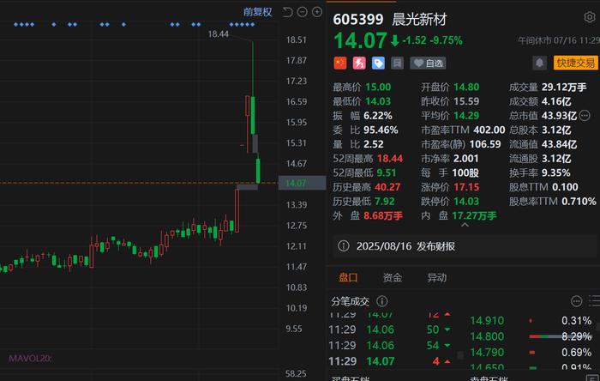
Task: Click 股息率TTM value 0.710%
Action: click(579, 201)
